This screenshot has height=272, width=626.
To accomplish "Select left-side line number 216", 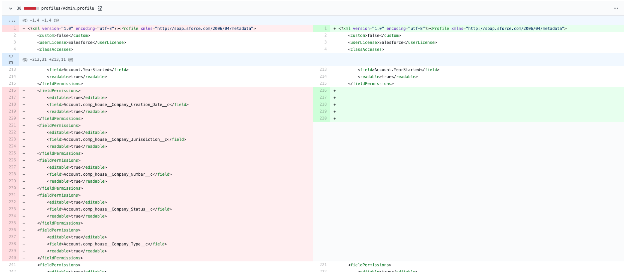I will 12,90.
